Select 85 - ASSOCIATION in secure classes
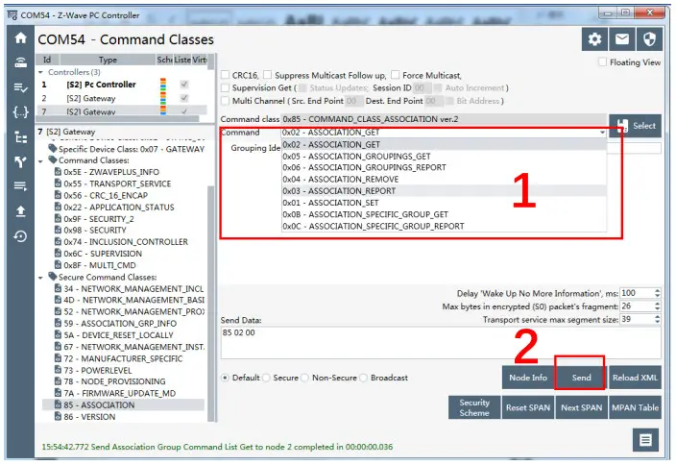This screenshot has height=465, width=676. [x=123, y=404]
